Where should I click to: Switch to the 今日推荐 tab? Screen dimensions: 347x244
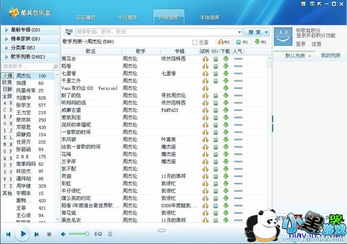[x=127, y=18]
